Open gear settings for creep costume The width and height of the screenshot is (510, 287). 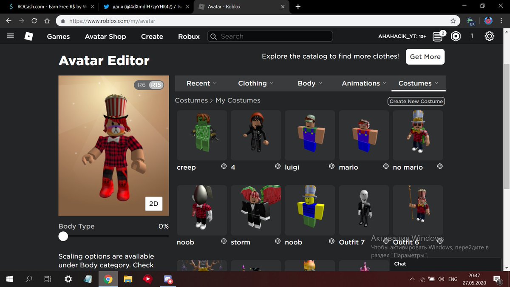pyautogui.click(x=224, y=166)
